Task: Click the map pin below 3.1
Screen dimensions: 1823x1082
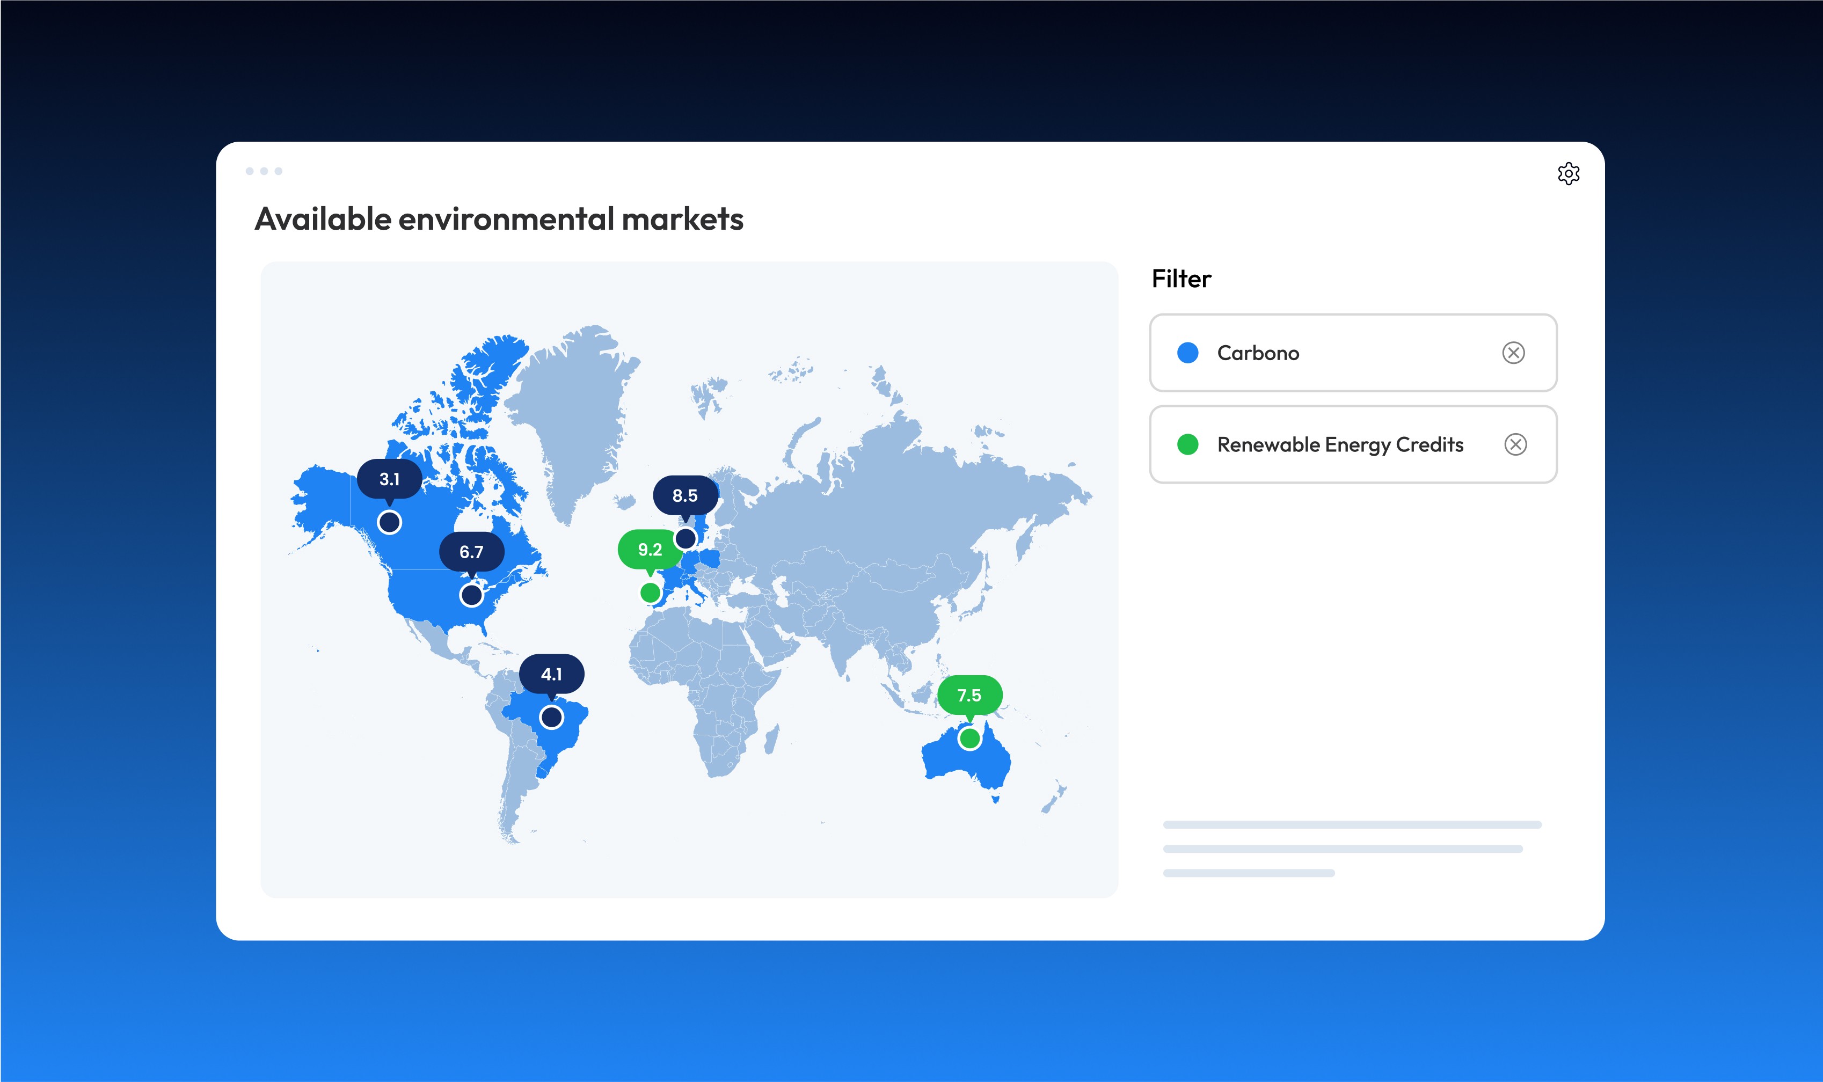Action: (389, 522)
